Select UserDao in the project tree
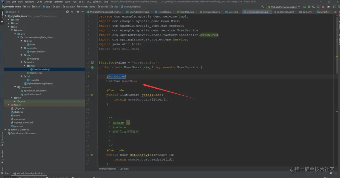Screen dimensions: 340x178 35,59
